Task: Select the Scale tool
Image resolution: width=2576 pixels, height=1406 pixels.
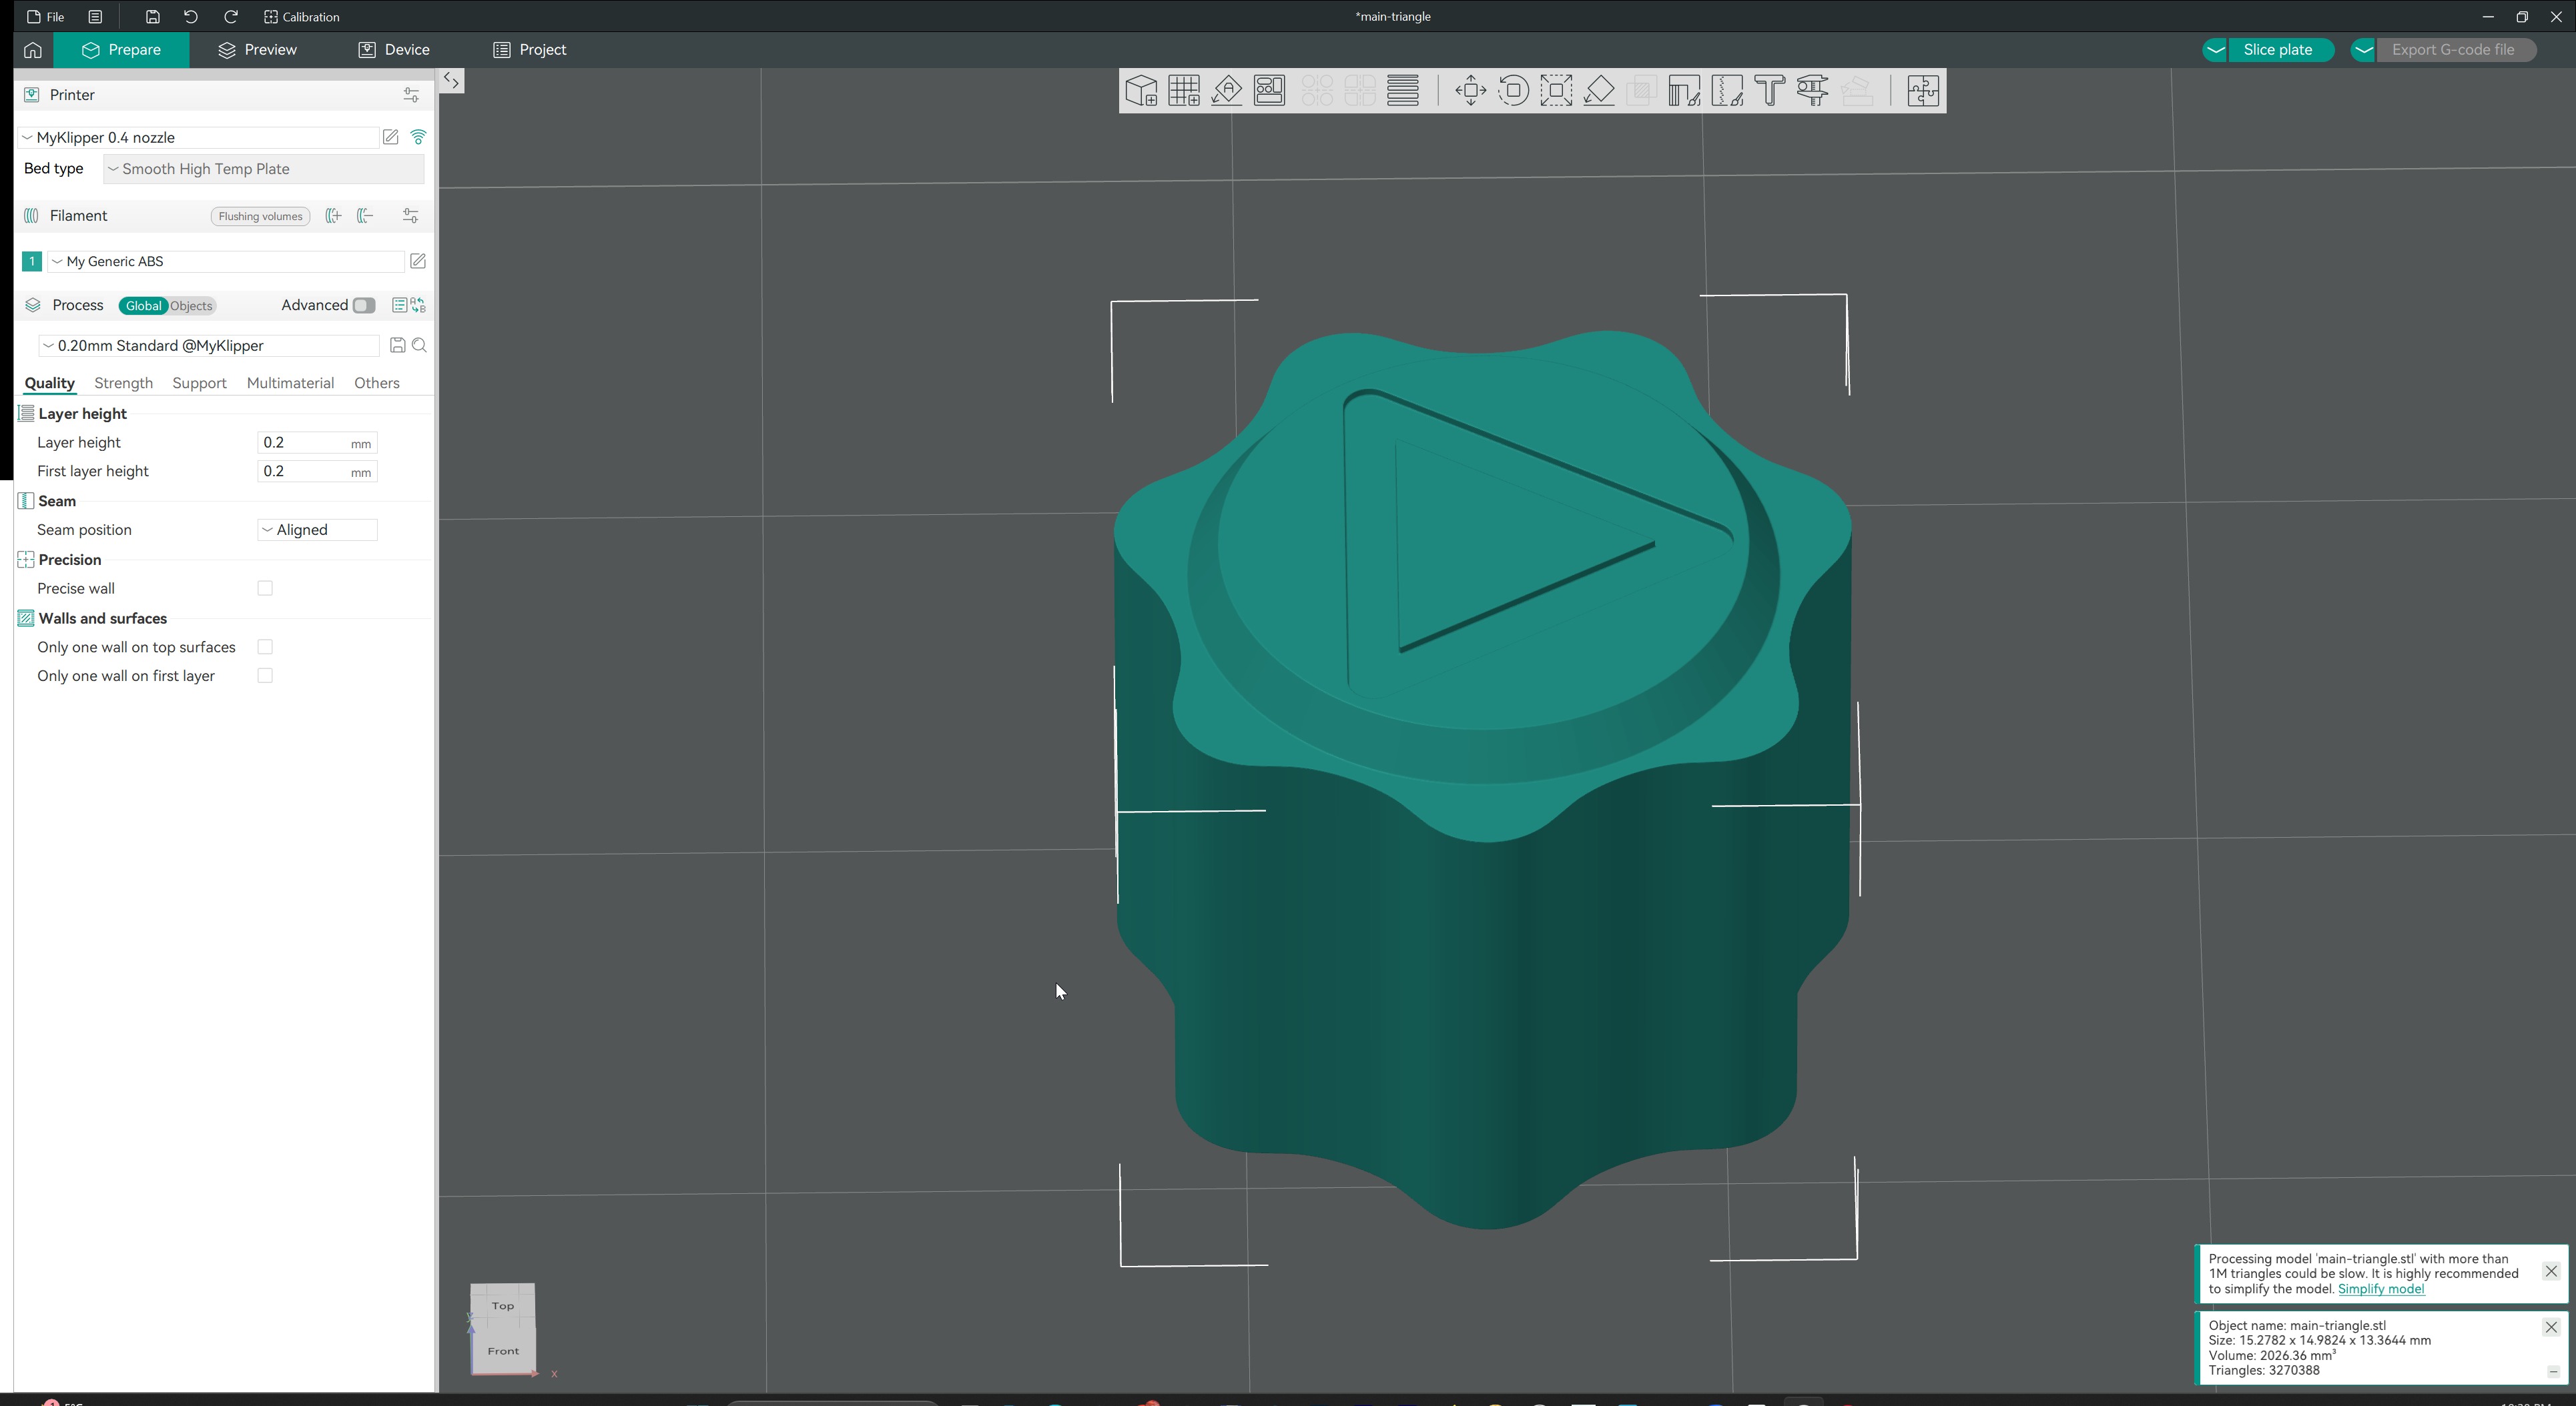Action: coord(1557,91)
